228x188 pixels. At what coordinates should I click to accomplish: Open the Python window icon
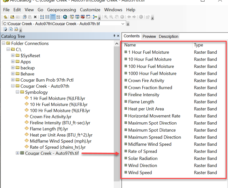[x=88, y=17]
